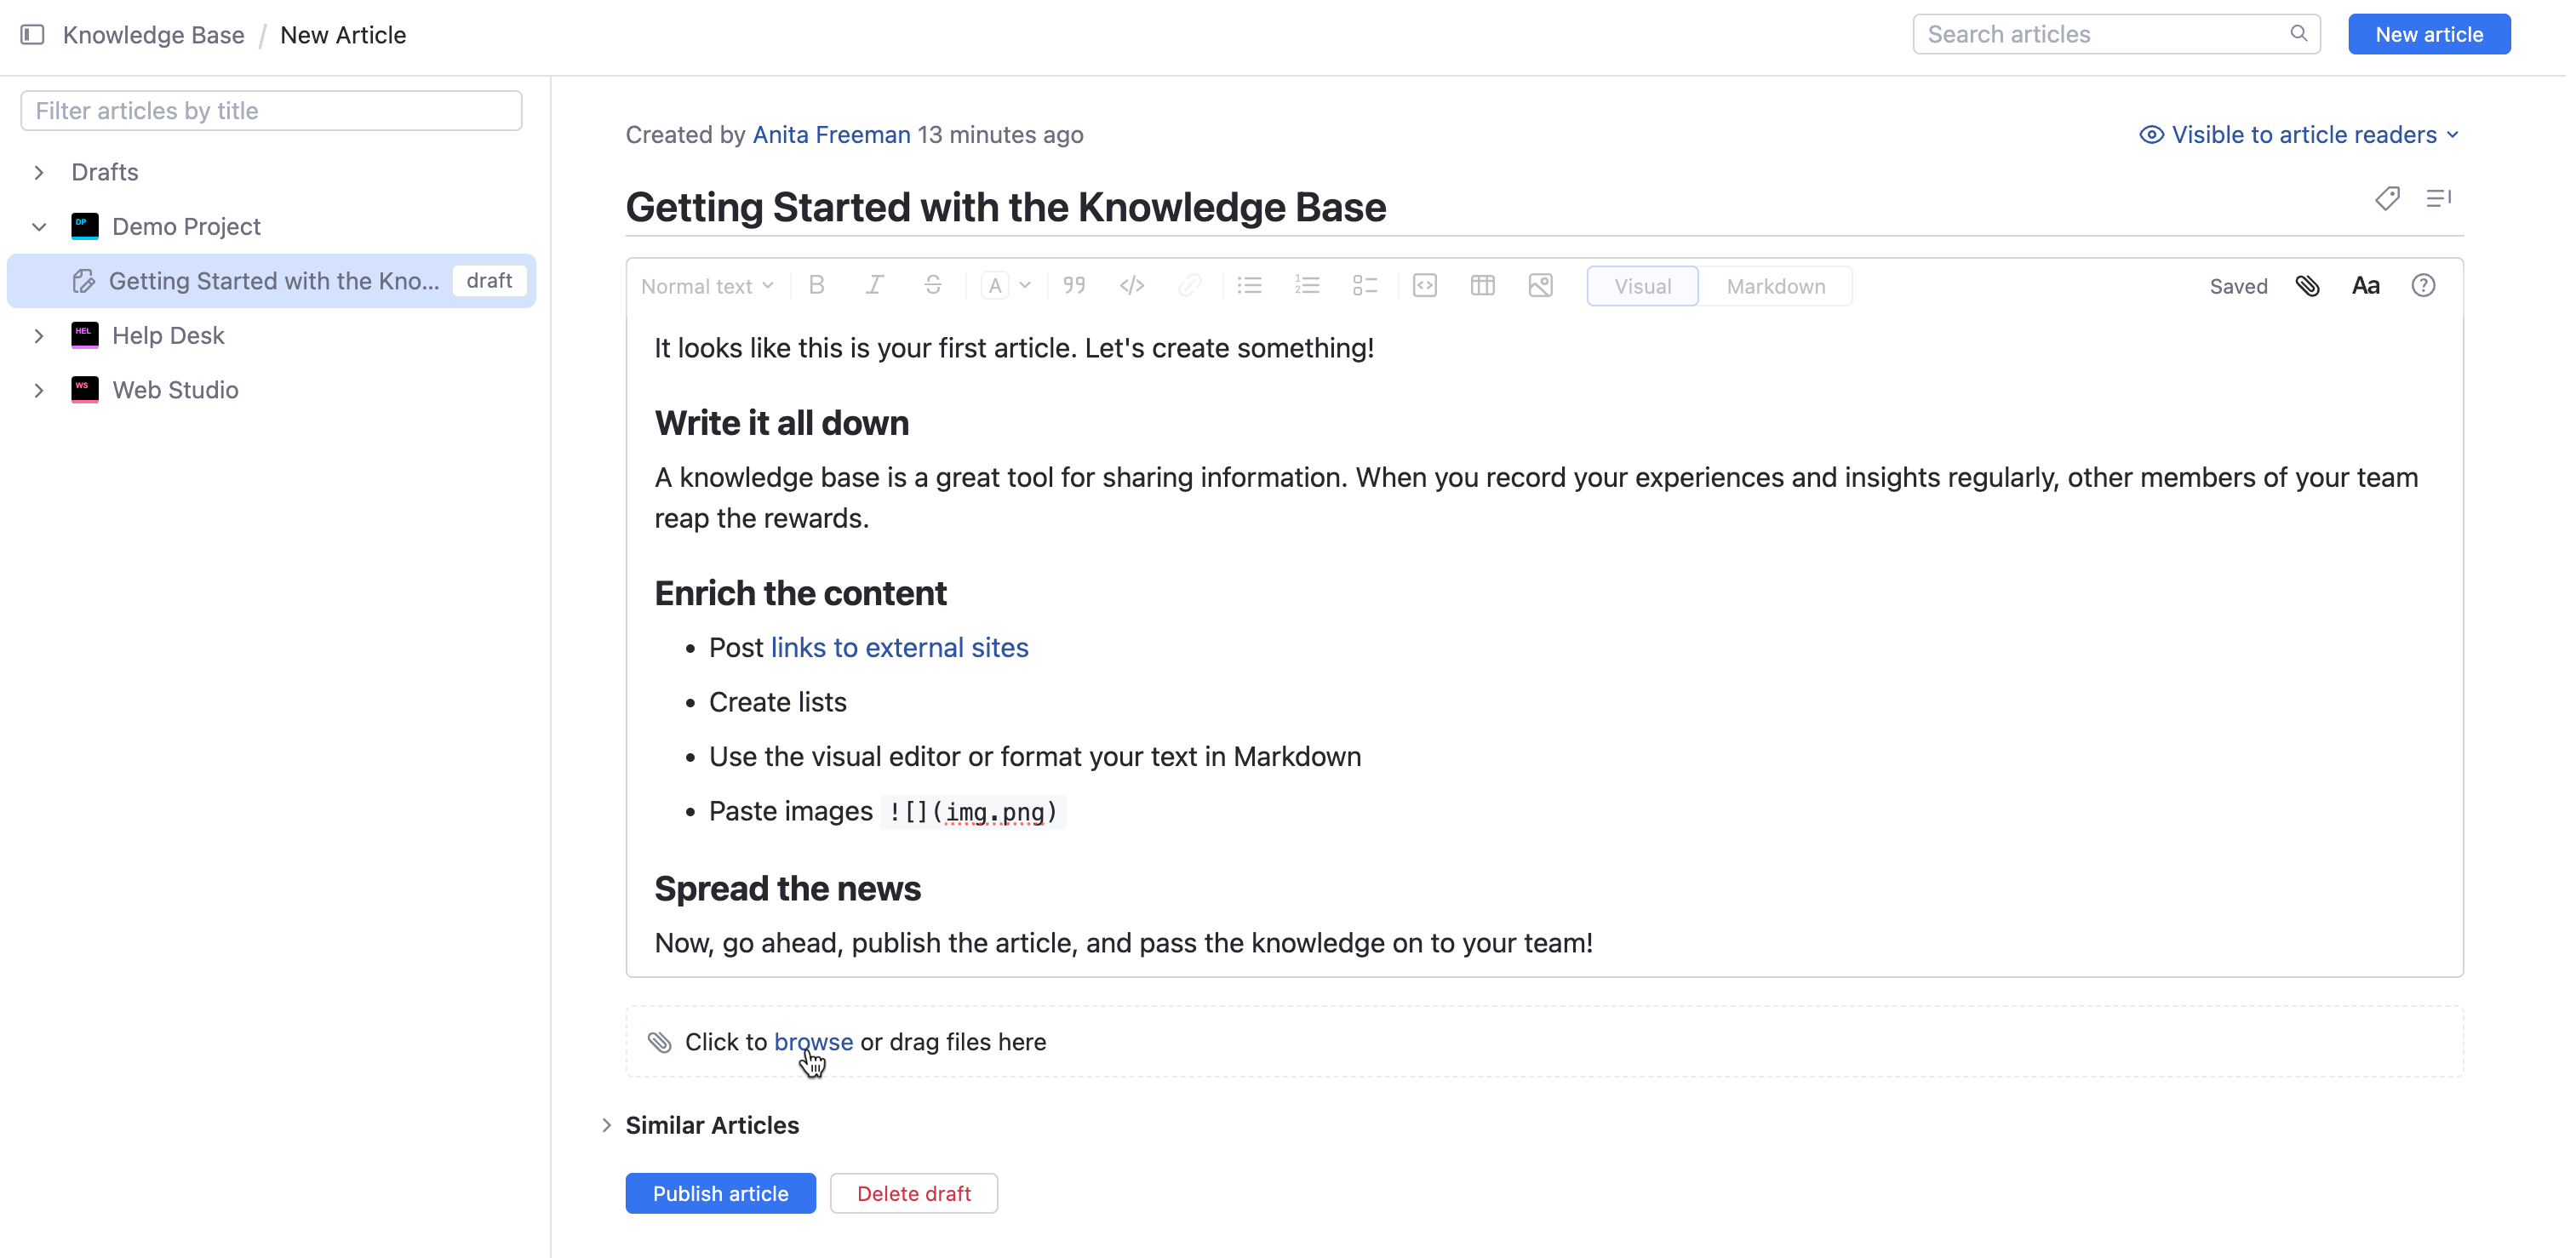Click the insert image icon

[1540, 286]
